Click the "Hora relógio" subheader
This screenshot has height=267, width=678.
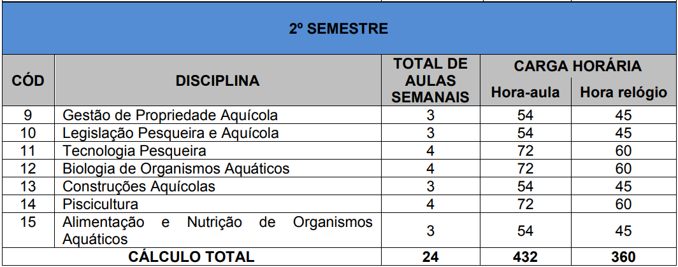[623, 93]
